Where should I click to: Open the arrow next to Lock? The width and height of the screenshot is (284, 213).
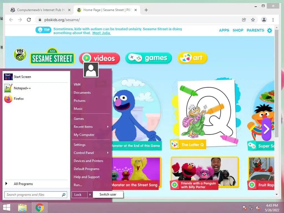pyautogui.click(x=90, y=195)
